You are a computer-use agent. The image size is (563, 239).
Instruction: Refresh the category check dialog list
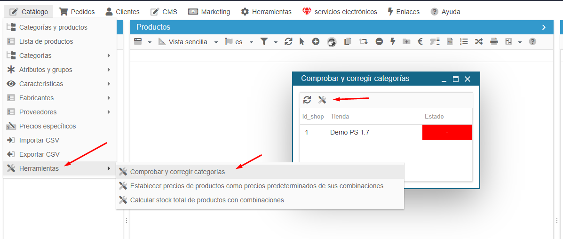[307, 100]
